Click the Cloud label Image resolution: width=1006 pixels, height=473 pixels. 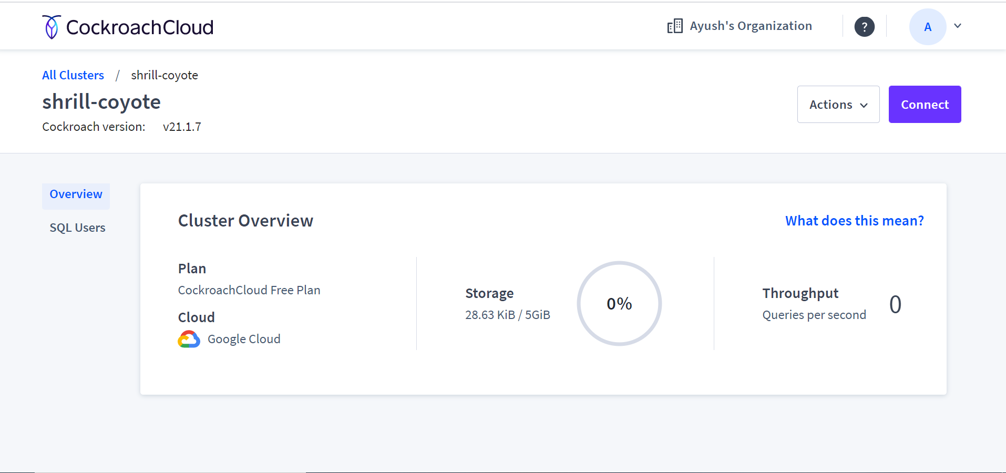click(x=196, y=317)
